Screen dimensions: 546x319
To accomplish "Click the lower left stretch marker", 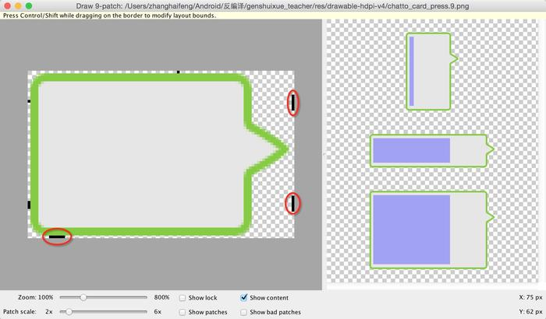I will pos(29,205).
